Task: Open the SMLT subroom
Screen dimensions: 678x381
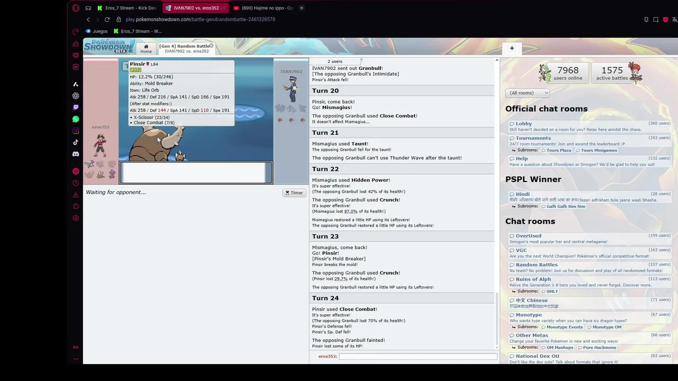Action: [x=549, y=292]
